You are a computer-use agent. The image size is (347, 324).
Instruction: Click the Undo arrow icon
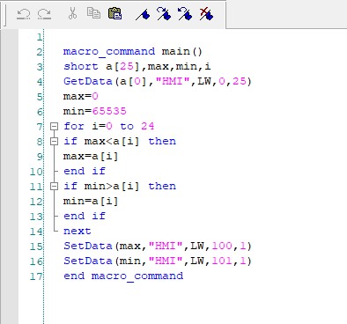[24, 13]
